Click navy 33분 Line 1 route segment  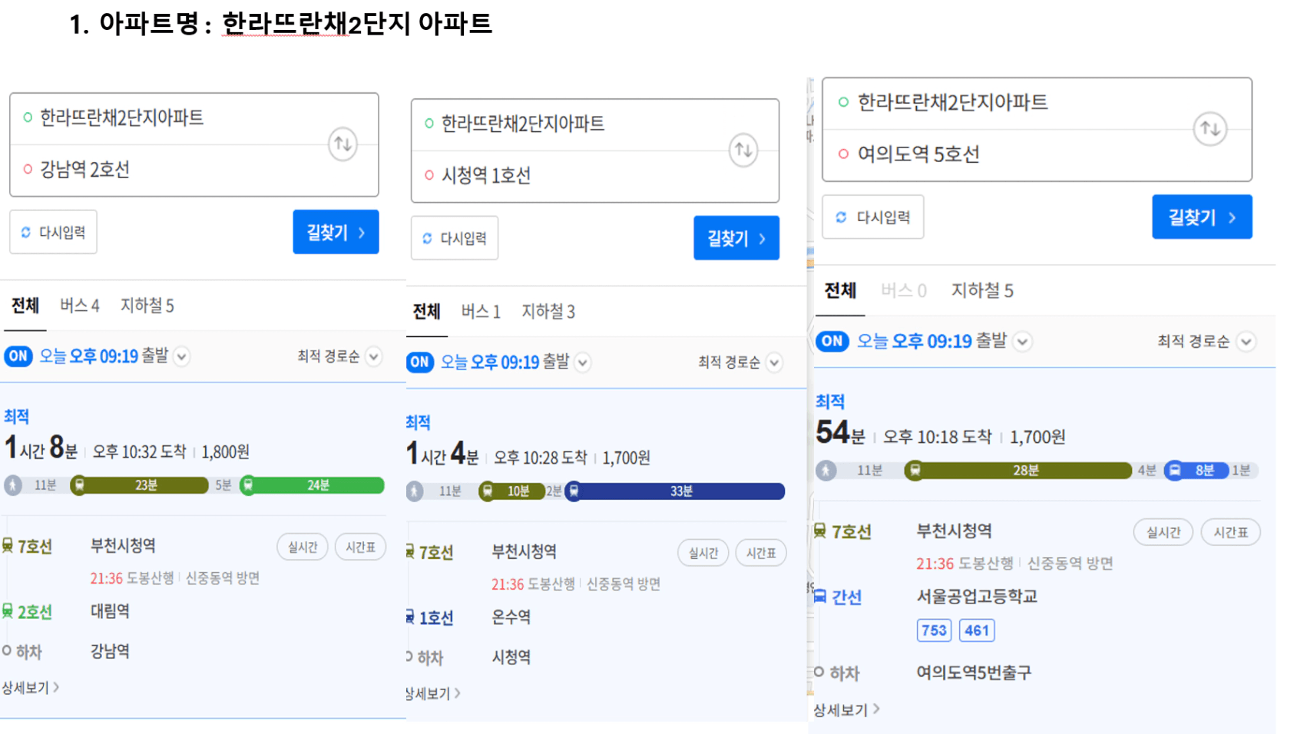pyautogui.click(x=675, y=491)
